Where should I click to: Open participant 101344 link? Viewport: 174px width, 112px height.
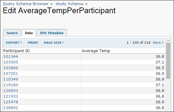(x=11, y=56)
